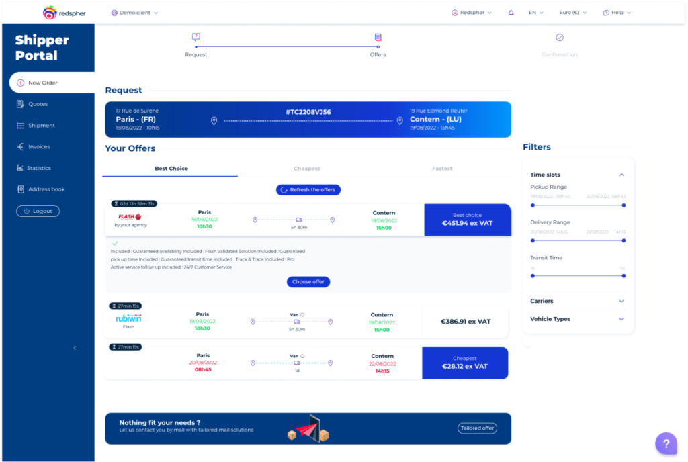
Task: Open the purple help question bubble
Action: (x=666, y=443)
